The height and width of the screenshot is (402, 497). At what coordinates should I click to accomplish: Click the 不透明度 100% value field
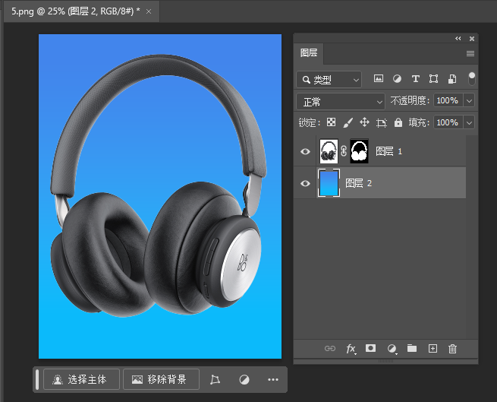click(x=448, y=101)
